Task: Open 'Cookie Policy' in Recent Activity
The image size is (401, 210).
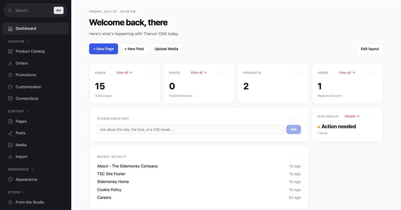Action: (x=109, y=190)
